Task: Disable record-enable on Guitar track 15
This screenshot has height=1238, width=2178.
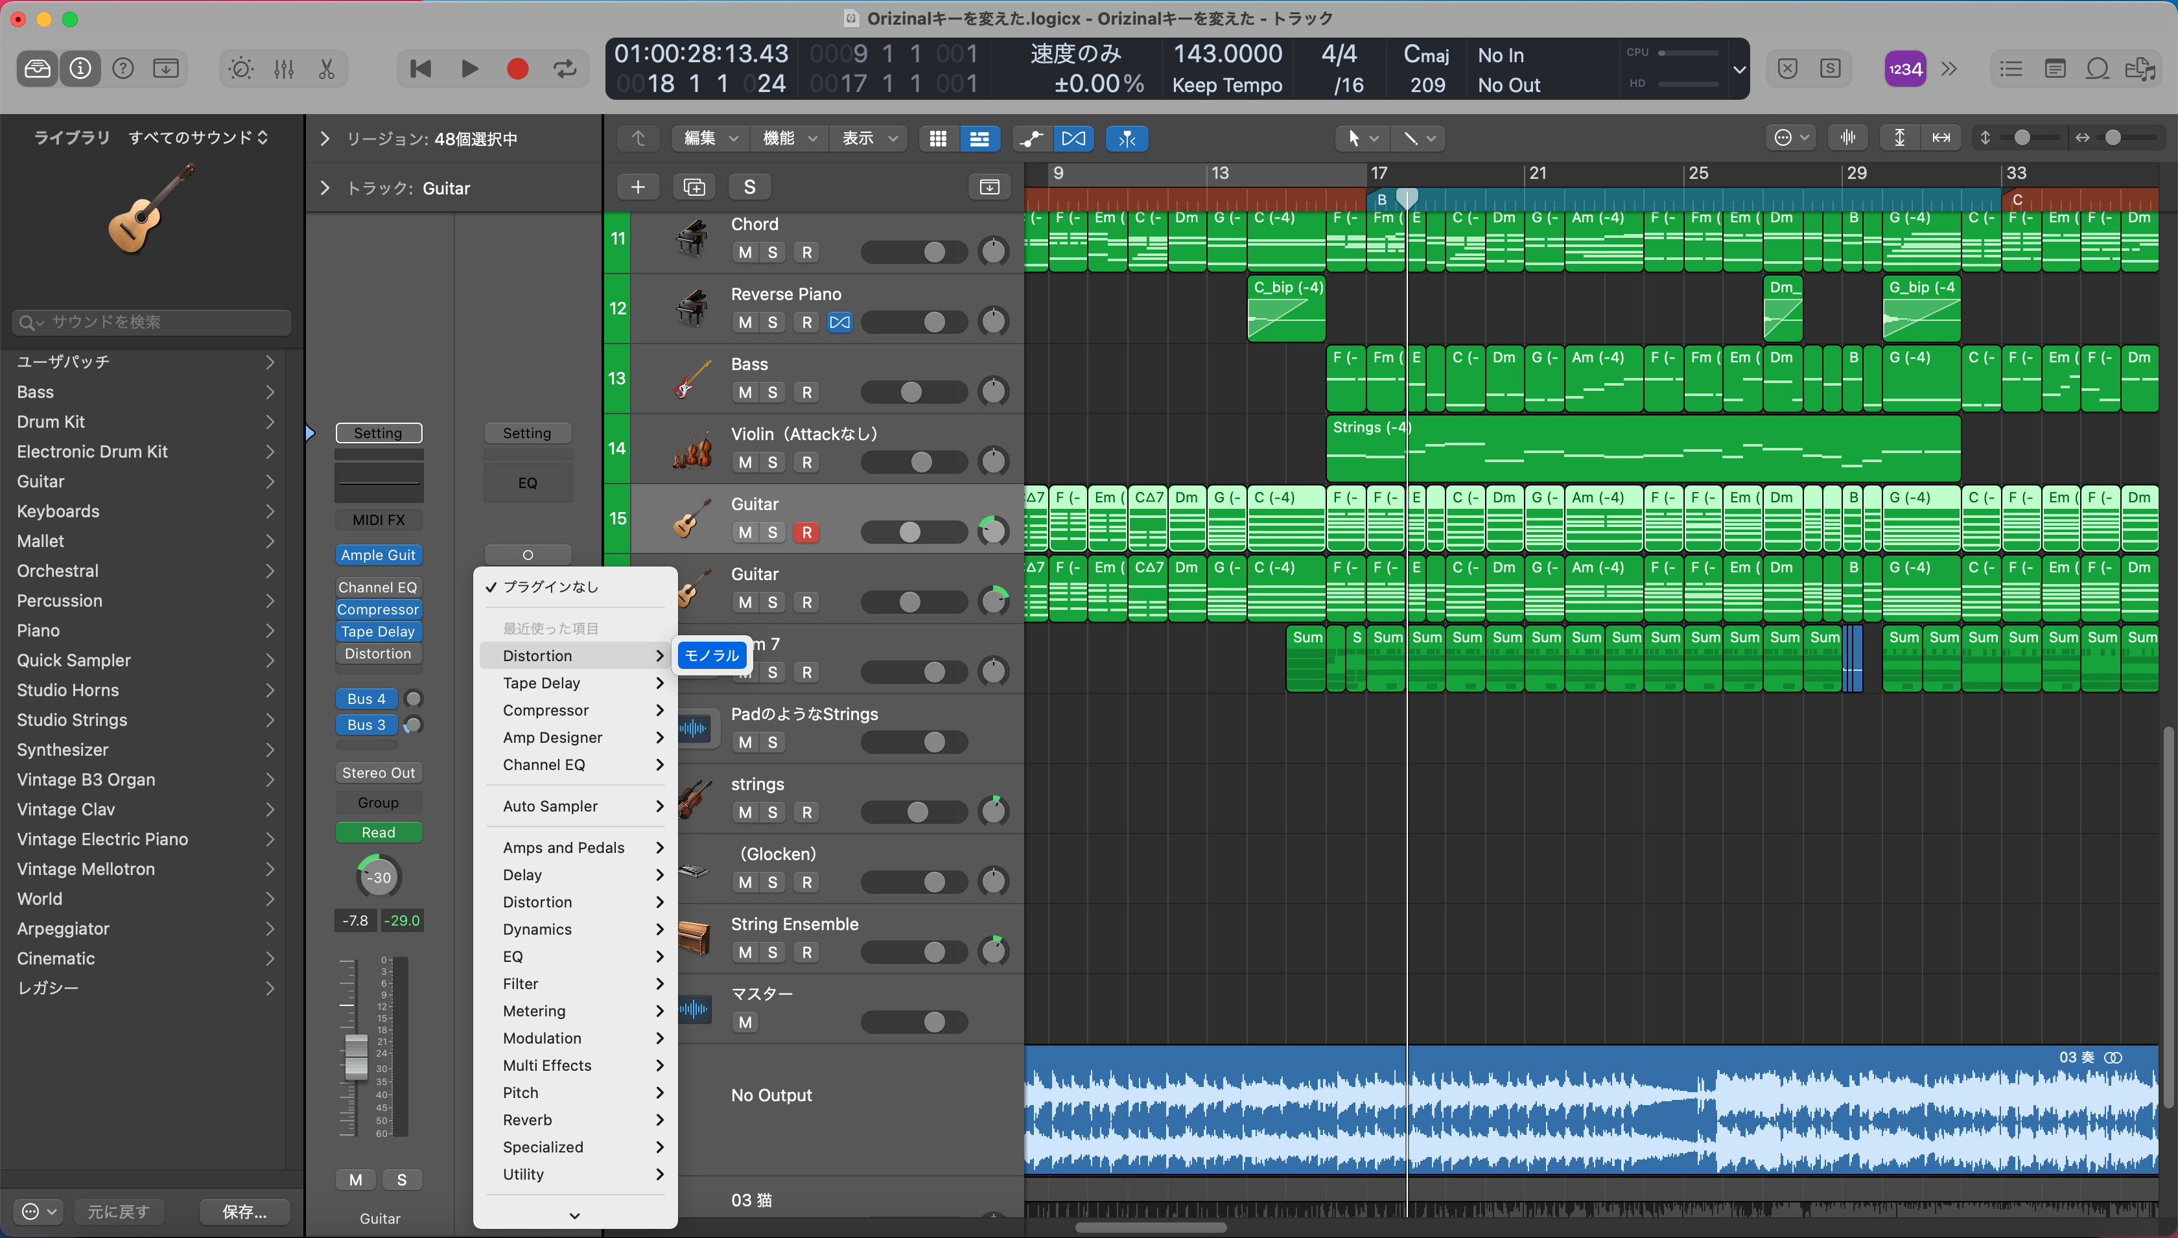Action: (806, 532)
